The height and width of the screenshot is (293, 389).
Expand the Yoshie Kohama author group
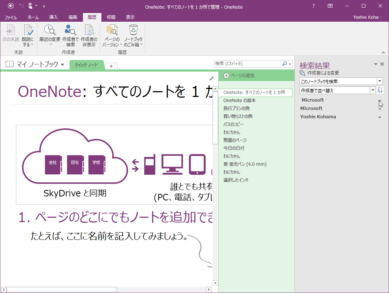click(x=380, y=117)
